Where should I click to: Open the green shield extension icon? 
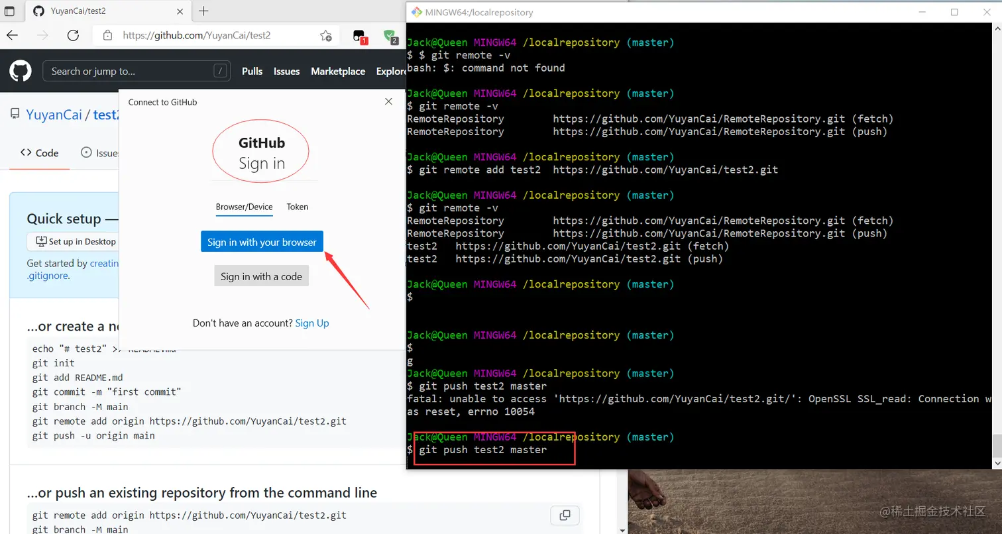[x=390, y=36]
